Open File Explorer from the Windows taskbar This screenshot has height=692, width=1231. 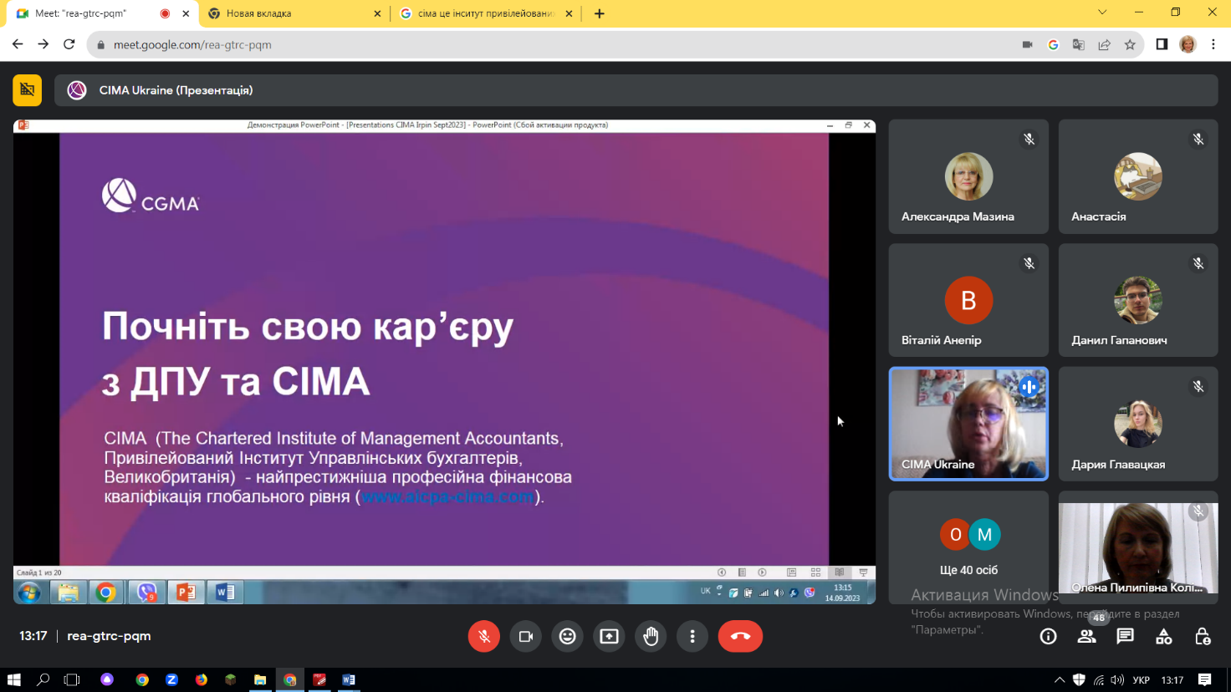click(x=260, y=679)
